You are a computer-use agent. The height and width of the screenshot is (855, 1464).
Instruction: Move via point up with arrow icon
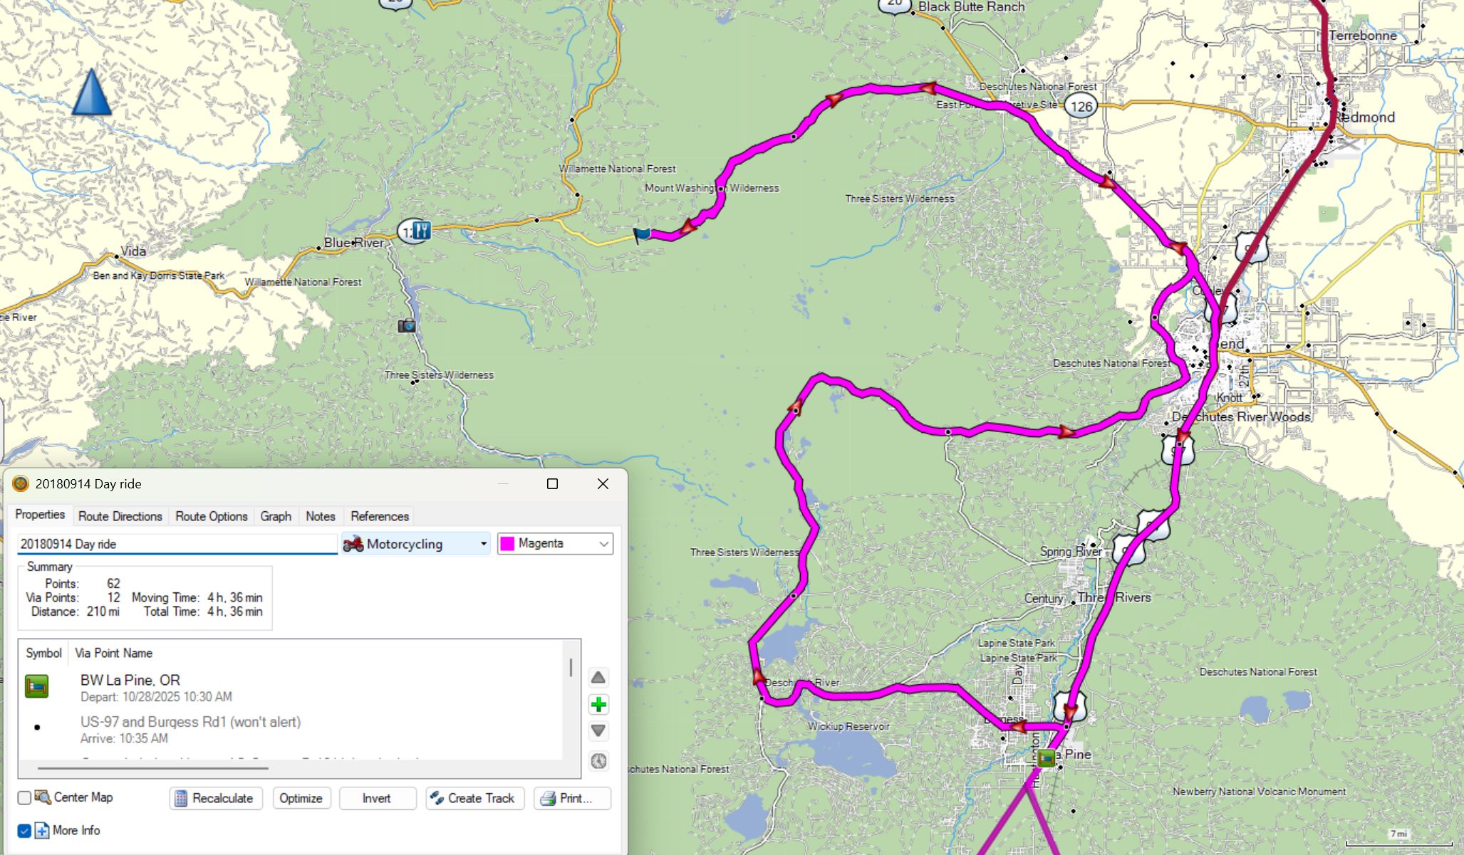[598, 677]
